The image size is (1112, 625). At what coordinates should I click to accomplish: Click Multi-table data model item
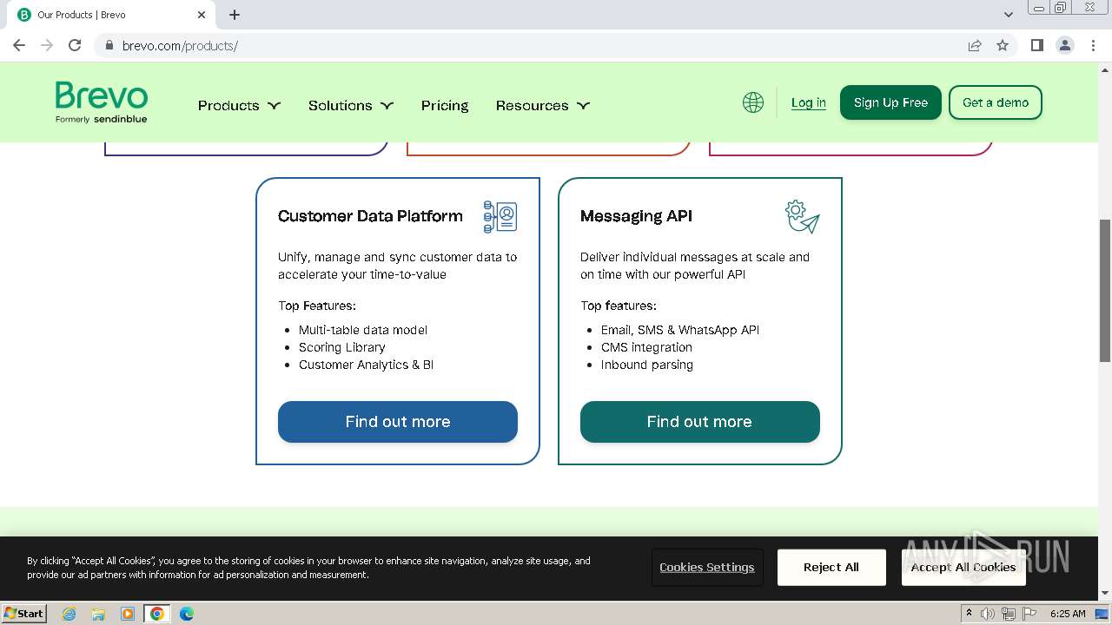tap(363, 330)
